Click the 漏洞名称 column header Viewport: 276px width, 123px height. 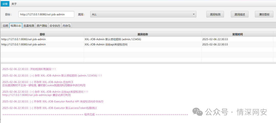[x=143, y=34]
